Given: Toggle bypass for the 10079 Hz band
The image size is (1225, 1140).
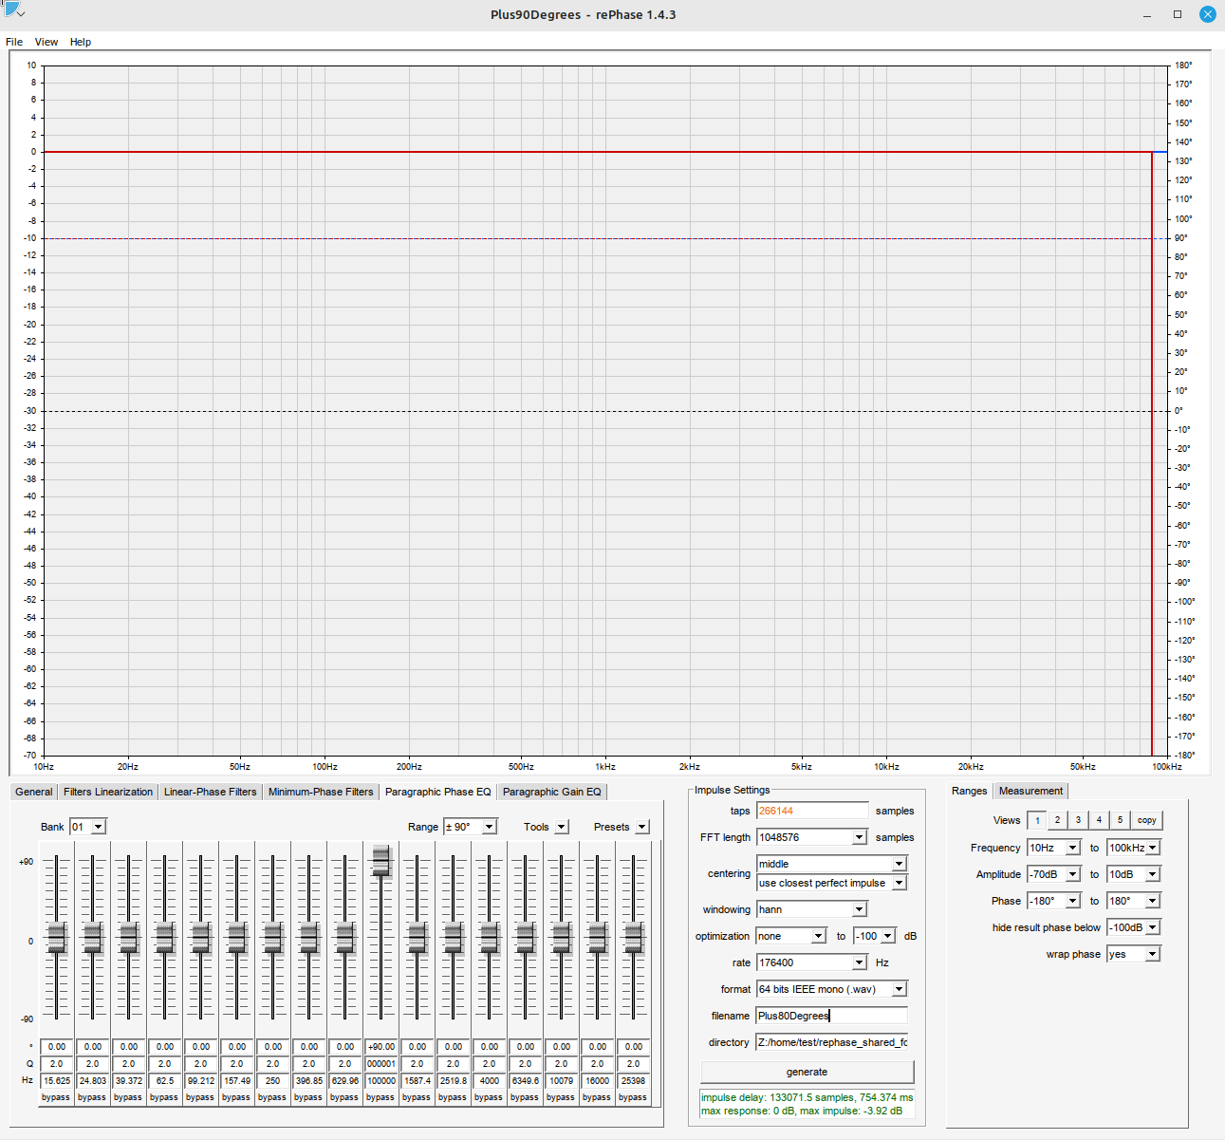Looking at the screenshot, I should click(x=561, y=1097).
